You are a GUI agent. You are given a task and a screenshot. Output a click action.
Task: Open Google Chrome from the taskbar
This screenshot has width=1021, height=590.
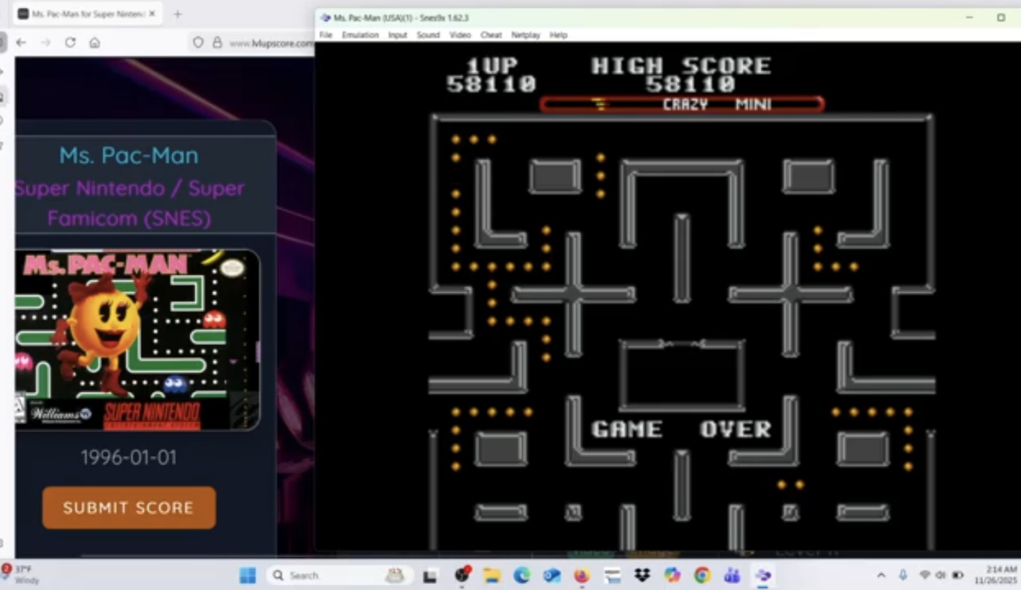point(702,575)
